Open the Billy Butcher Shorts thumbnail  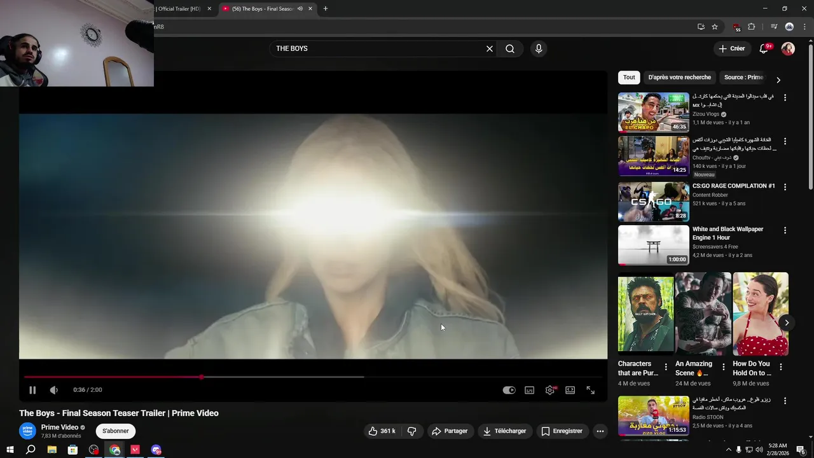[645, 314]
